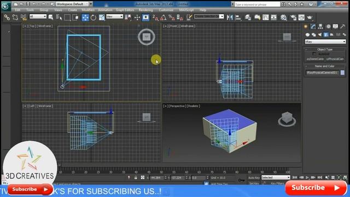Viewport: 350px width, 197px height.
Task: Toggle the Selection Lock padlock
Action: 136,177
